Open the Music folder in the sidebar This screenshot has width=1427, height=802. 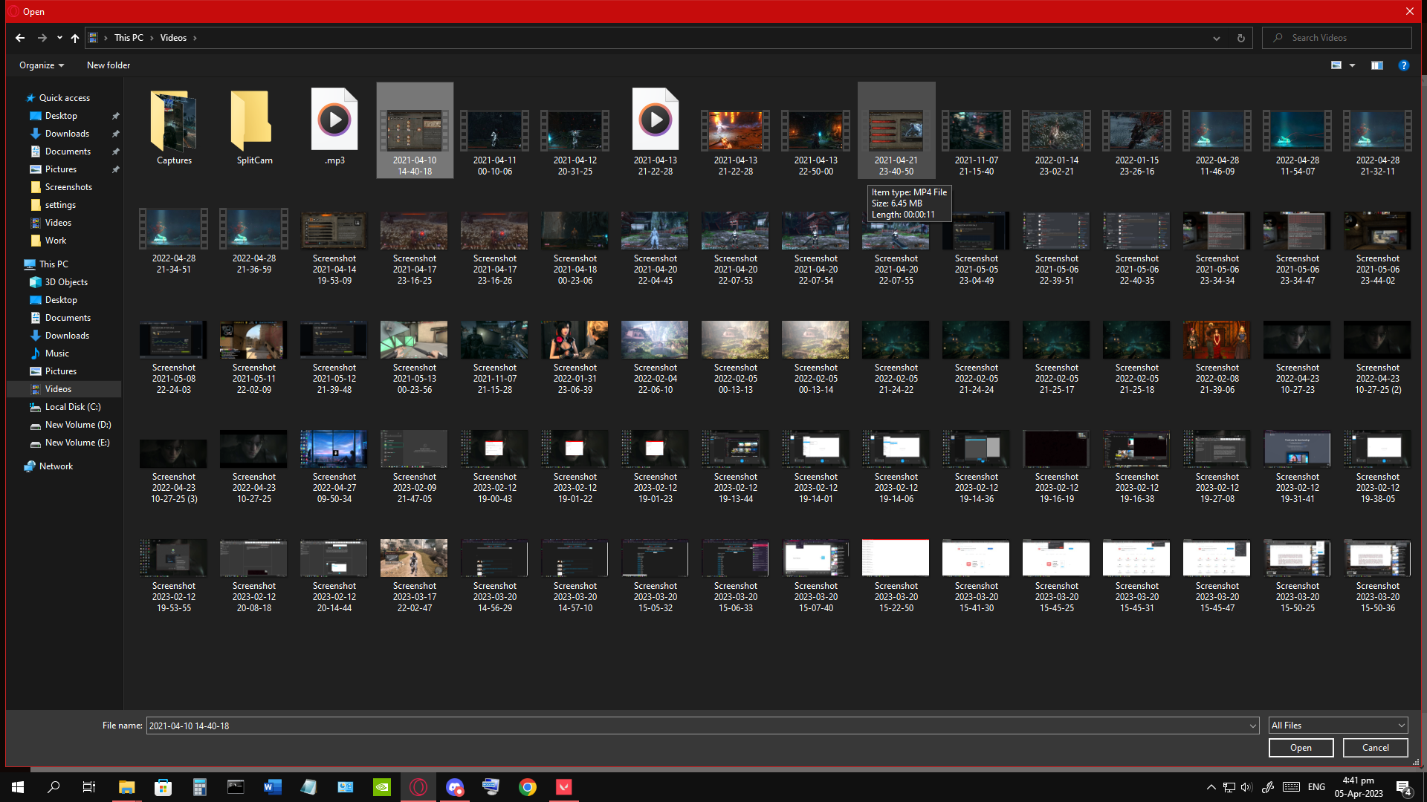56,353
